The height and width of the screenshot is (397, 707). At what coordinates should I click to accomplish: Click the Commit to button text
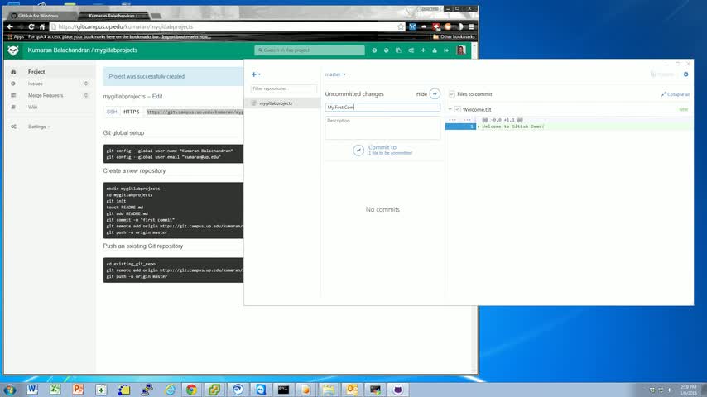click(382, 147)
